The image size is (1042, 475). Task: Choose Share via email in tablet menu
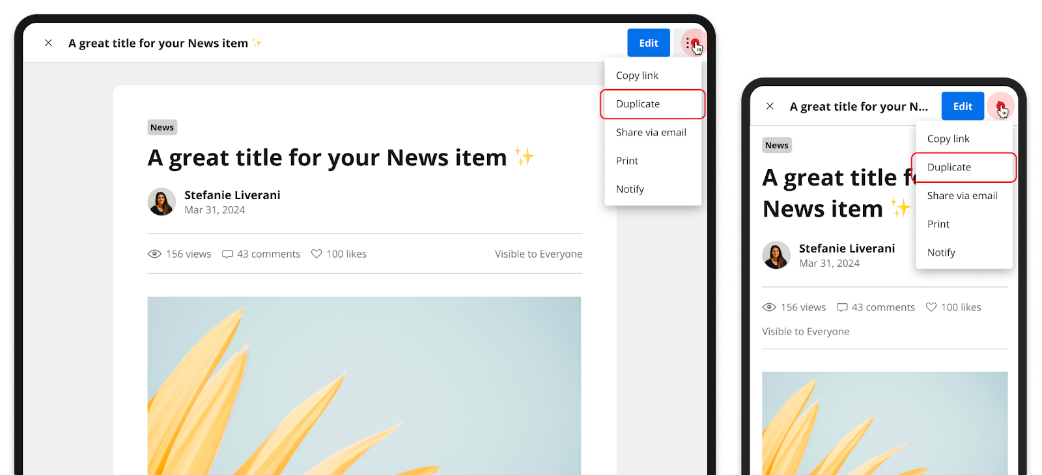click(x=653, y=132)
